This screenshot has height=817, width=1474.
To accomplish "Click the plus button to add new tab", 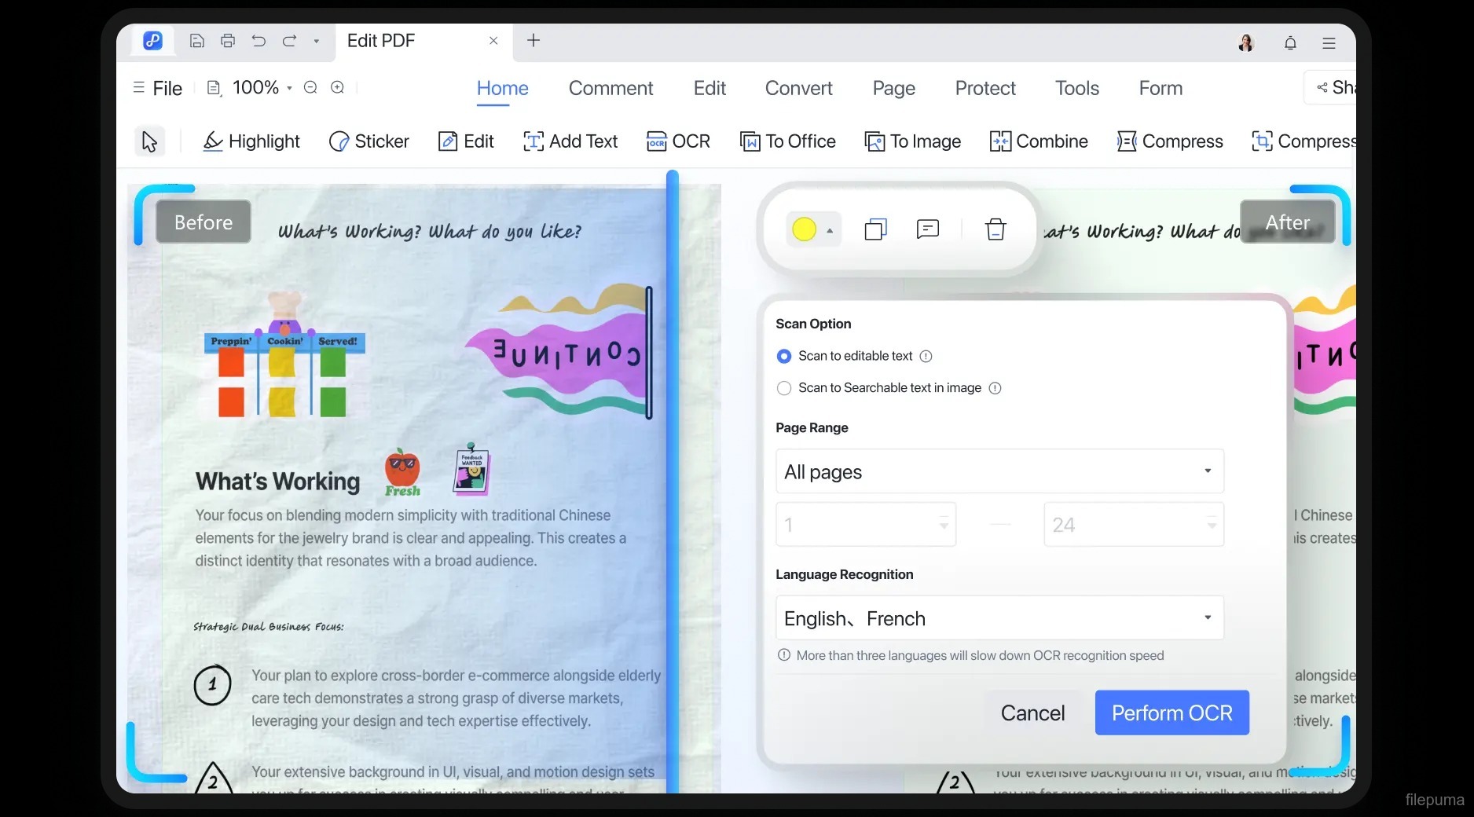I will tap(533, 41).
